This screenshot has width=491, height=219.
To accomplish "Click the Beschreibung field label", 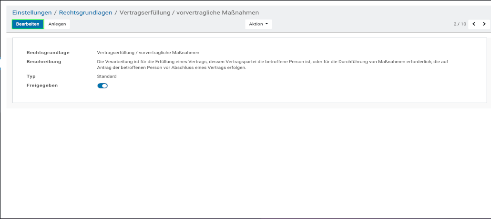I will click(44, 61).
